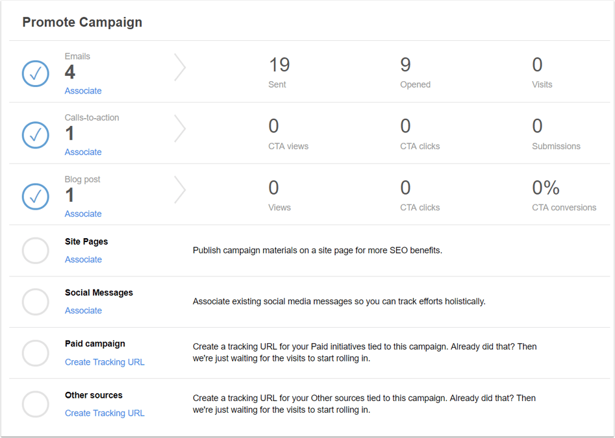The image size is (615, 438).
Task: Create Tracking URL for Paid campaign
Action: coord(105,362)
